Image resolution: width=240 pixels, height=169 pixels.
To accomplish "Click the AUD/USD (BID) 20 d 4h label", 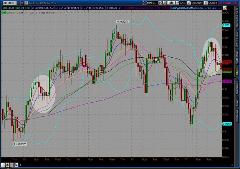I will pyautogui.click(x=17, y=8).
